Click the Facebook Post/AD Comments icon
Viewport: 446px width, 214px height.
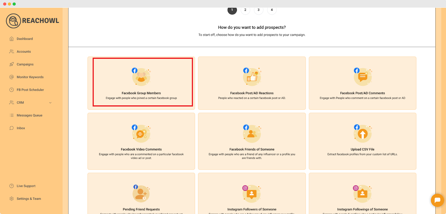(x=363, y=77)
